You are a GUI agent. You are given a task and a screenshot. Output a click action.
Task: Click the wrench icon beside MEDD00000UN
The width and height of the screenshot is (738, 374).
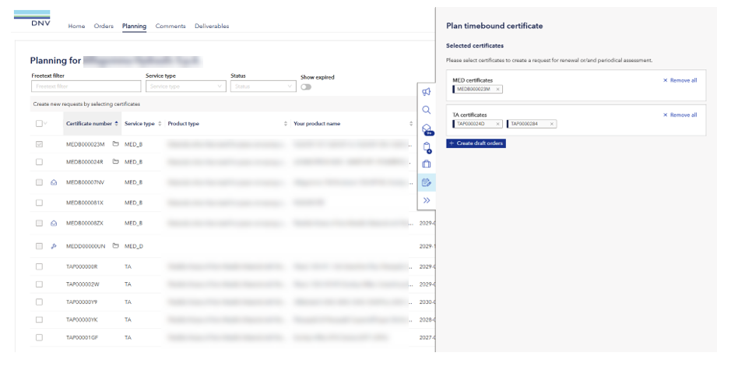pyautogui.click(x=54, y=245)
